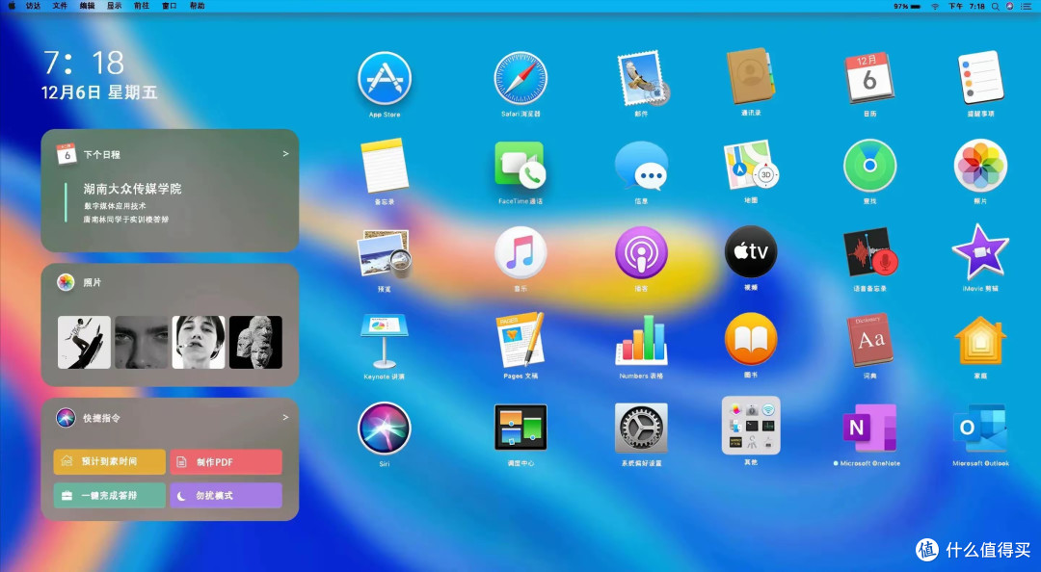
Task: Launch Microsoft Outlook
Action: point(980,428)
